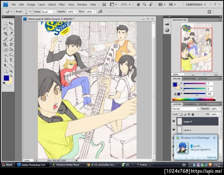The height and width of the screenshot is (175, 224).
Task: Select the Dodge tool
Action: (x=11, y=54)
